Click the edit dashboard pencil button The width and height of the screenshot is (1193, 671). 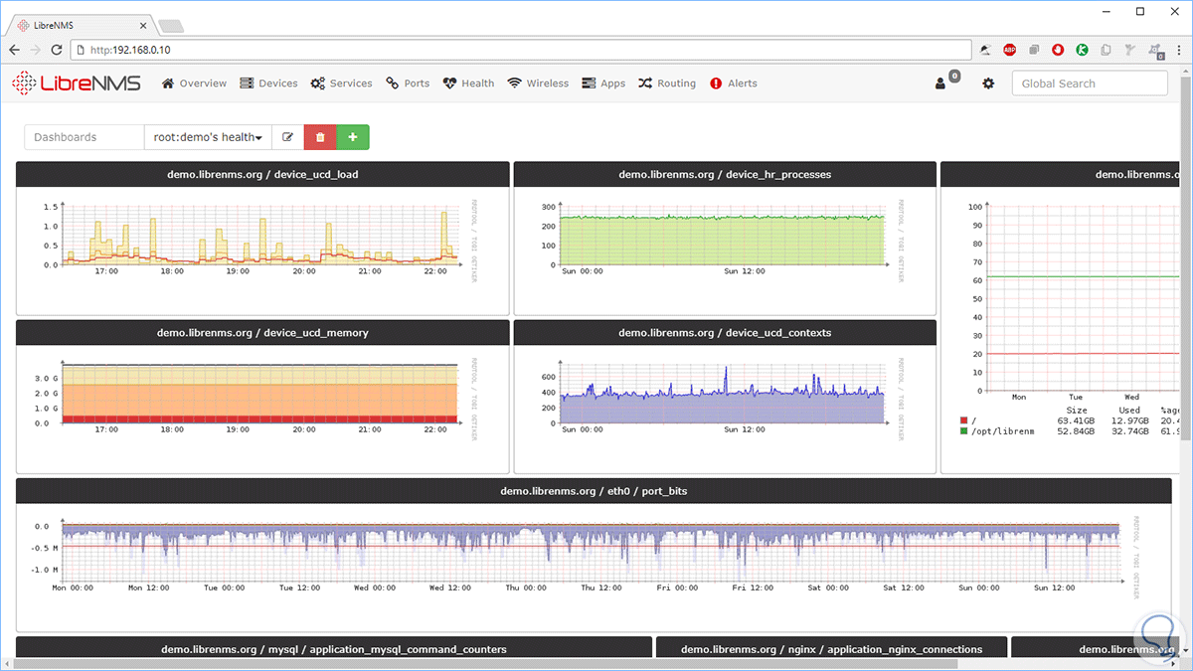tap(288, 137)
